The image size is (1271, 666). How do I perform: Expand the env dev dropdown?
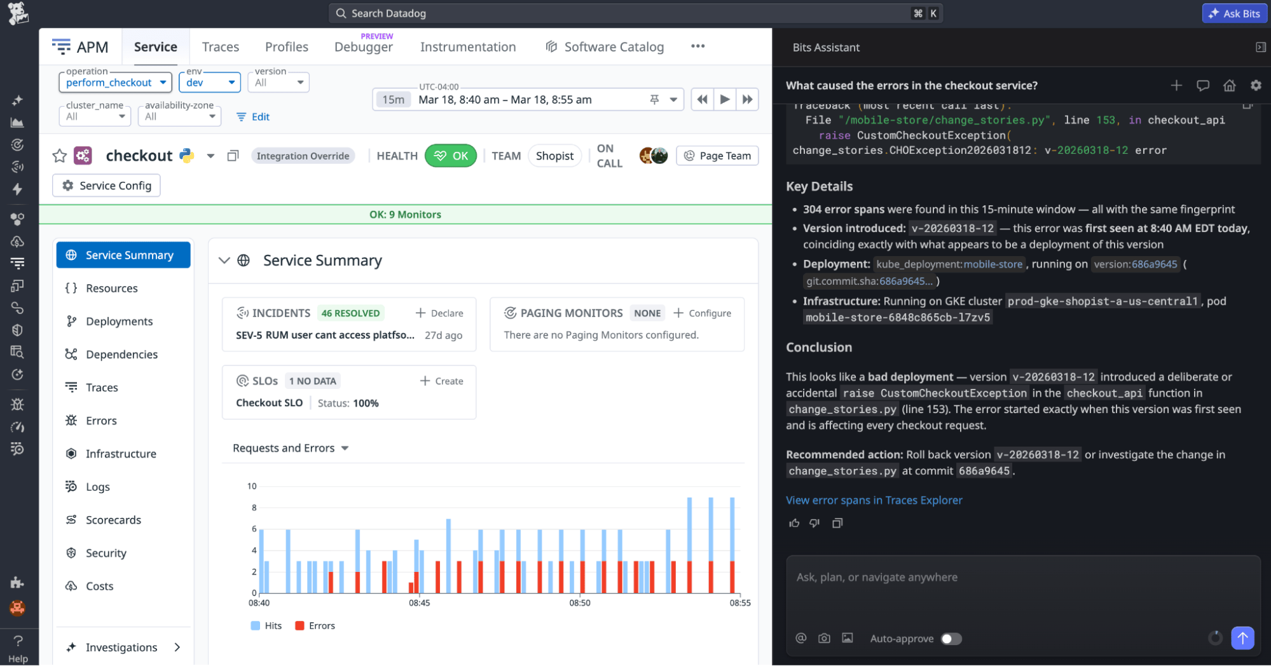[209, 83]
